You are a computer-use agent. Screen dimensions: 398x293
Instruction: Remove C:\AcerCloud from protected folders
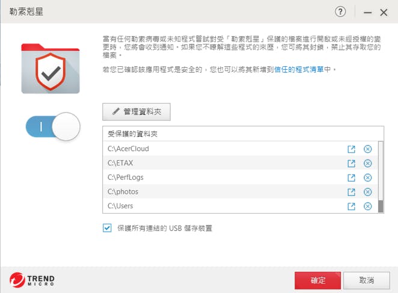[x=368, y=149]
